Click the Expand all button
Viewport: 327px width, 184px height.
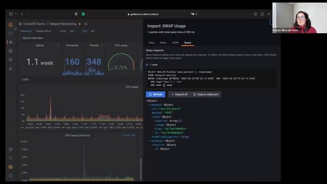tap(179, 94)
